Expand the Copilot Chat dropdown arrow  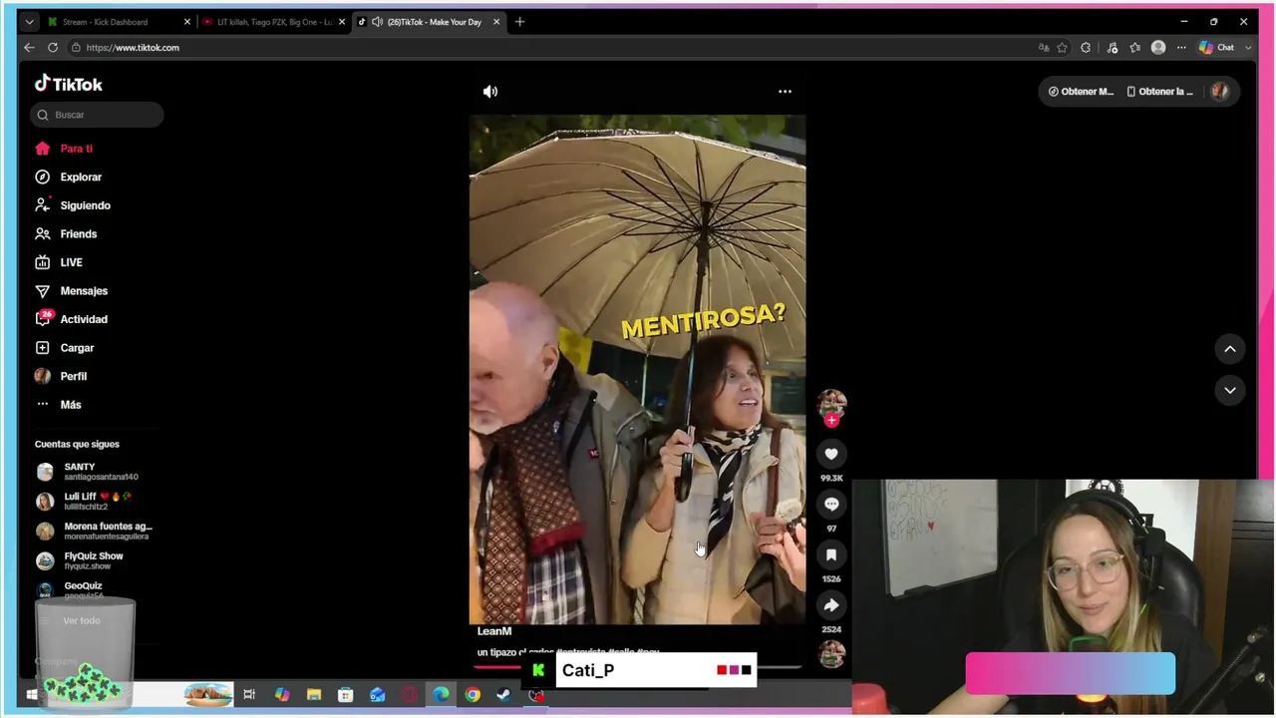tap(1248, 48)
